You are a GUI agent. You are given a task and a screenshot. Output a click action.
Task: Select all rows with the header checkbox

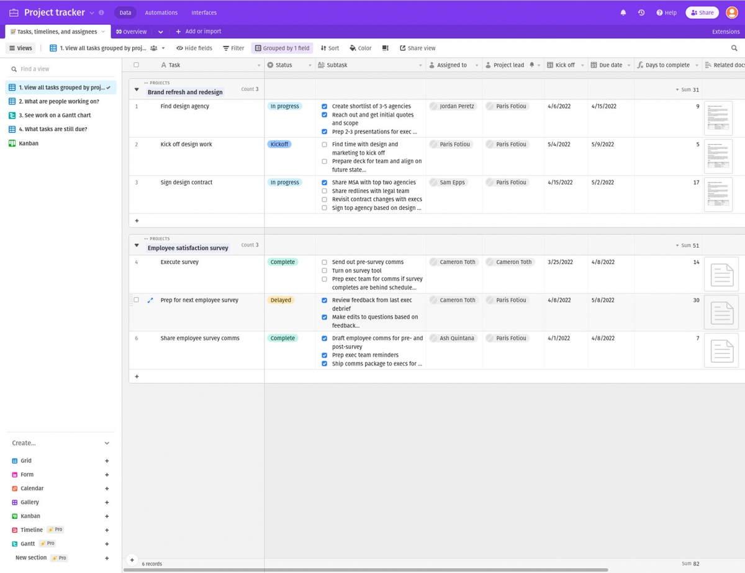136,64
